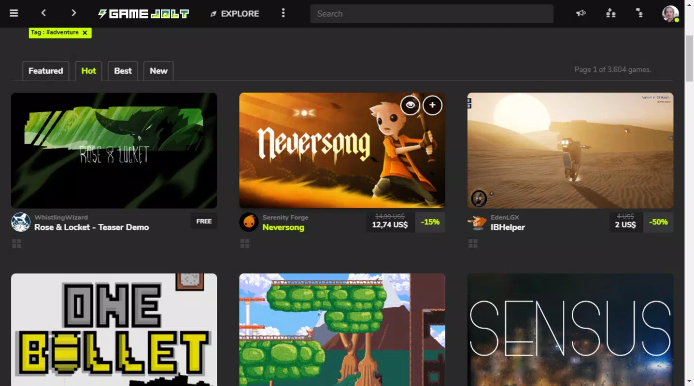
Task: Visit the WhistlingWizard developer profile
Action: (61, 218)
